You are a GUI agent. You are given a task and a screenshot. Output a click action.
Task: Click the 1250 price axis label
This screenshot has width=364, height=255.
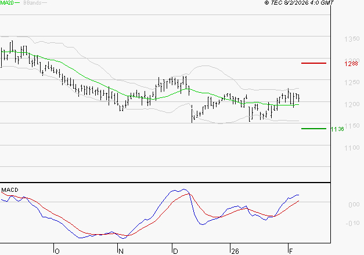352,82
